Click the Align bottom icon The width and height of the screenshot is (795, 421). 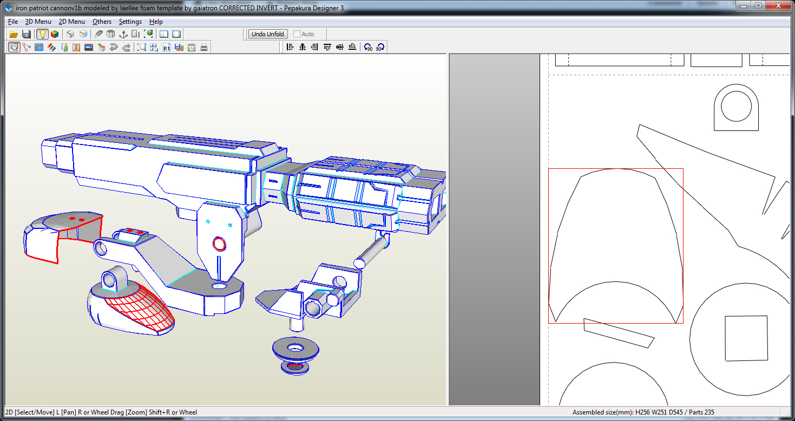pos(352,48)
